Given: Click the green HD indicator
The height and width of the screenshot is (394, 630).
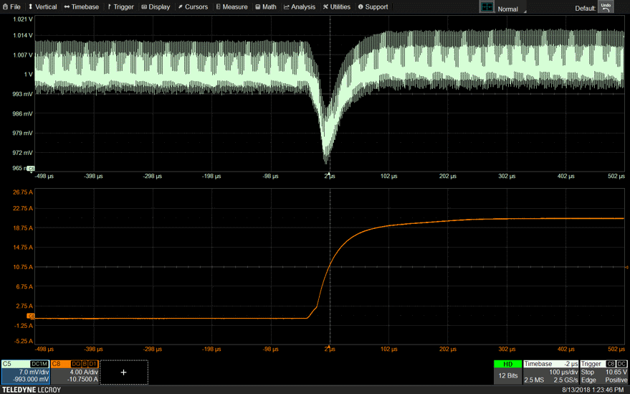Looking at the screenshot, I should tap(507, 364).
